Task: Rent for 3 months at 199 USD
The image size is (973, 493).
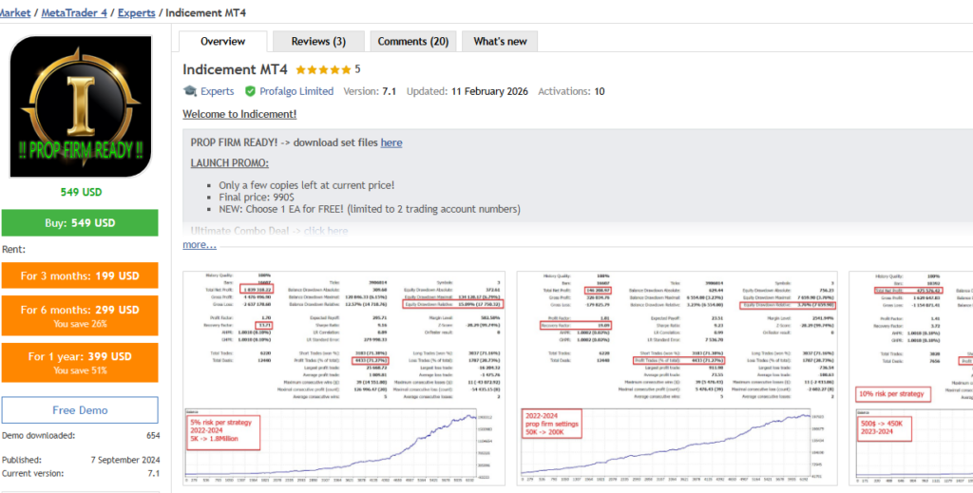Action: 80,275
